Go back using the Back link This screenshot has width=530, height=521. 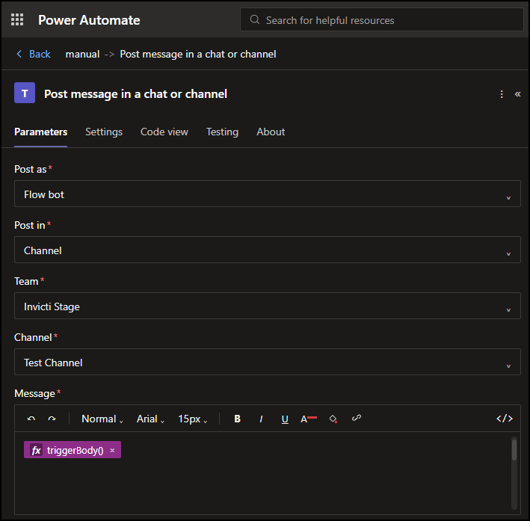click(40, 54)
